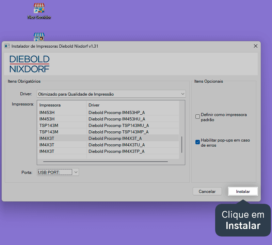Click the installer title bar app icon
Image resolution: width=272 pixels, height=245 pixels.
point(7,46)
